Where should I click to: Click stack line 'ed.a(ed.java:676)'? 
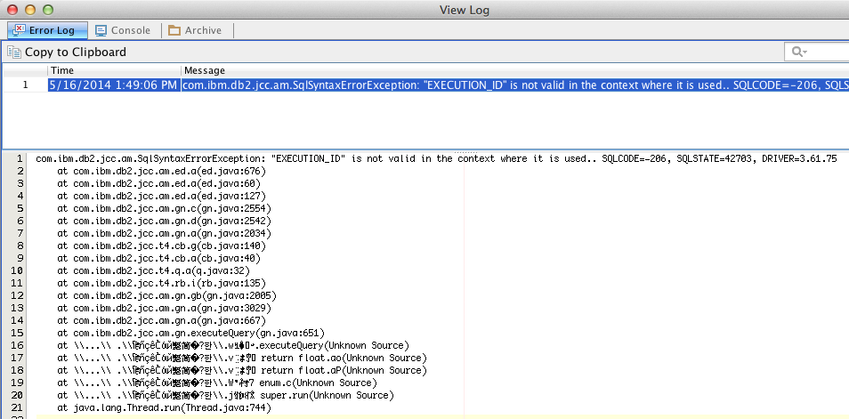click(x=162, y=171)
